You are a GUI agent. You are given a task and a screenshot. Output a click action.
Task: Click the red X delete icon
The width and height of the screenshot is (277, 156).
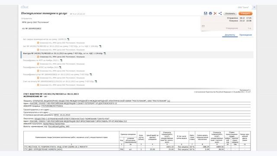pos(215,13)
